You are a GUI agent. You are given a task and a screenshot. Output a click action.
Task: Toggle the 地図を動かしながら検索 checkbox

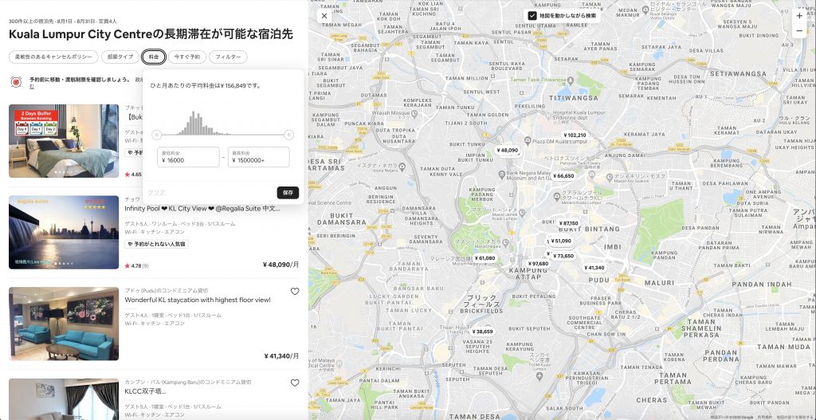532,16
